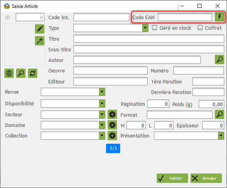Add a new Collection with plus icon
227x188 pixels.
tap(112, 136)
